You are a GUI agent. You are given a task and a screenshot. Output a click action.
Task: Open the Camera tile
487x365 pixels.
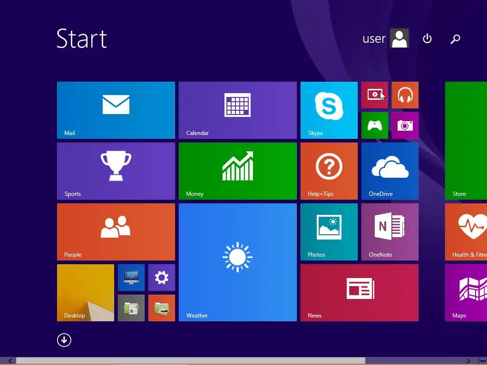click(405, 125)
